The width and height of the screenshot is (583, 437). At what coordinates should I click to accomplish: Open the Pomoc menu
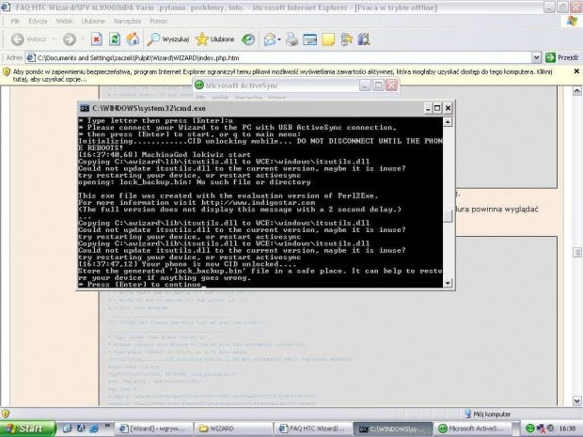(159, 22)
